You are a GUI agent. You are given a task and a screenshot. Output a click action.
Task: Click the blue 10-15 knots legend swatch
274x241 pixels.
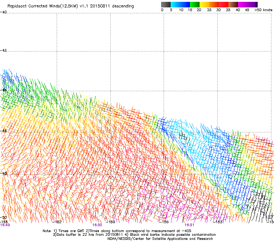coord(185,4)
